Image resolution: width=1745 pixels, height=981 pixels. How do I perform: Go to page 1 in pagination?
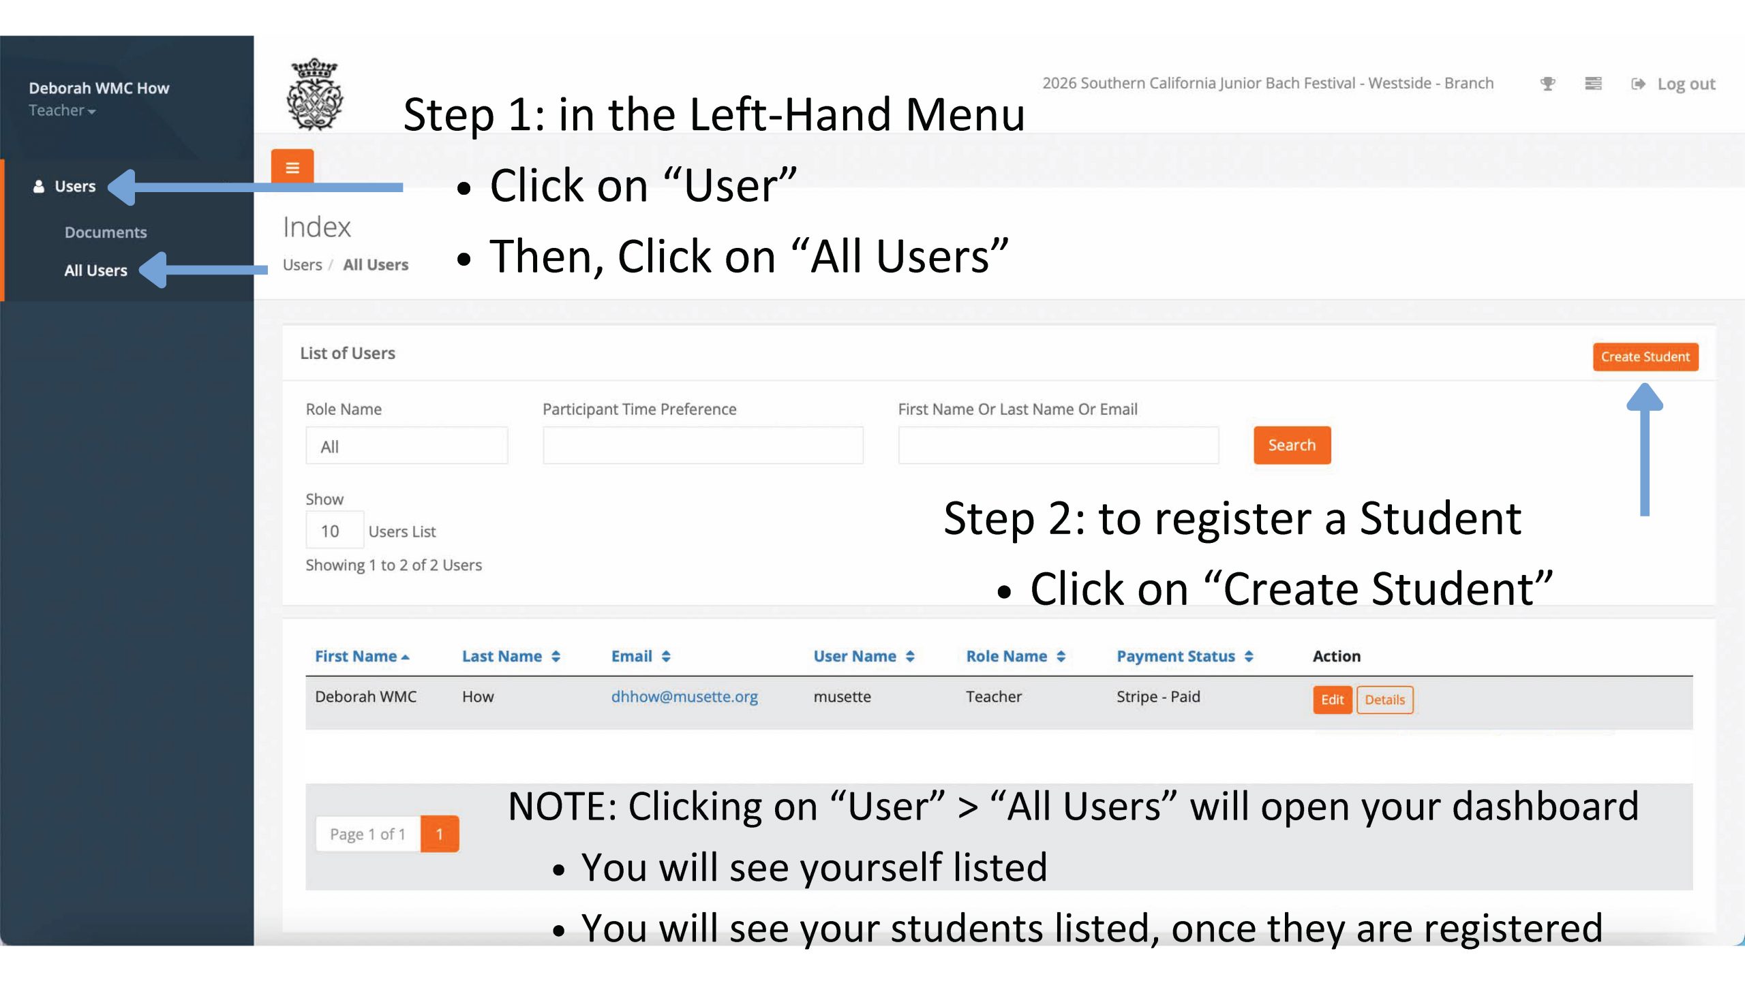tap(440, 834)
